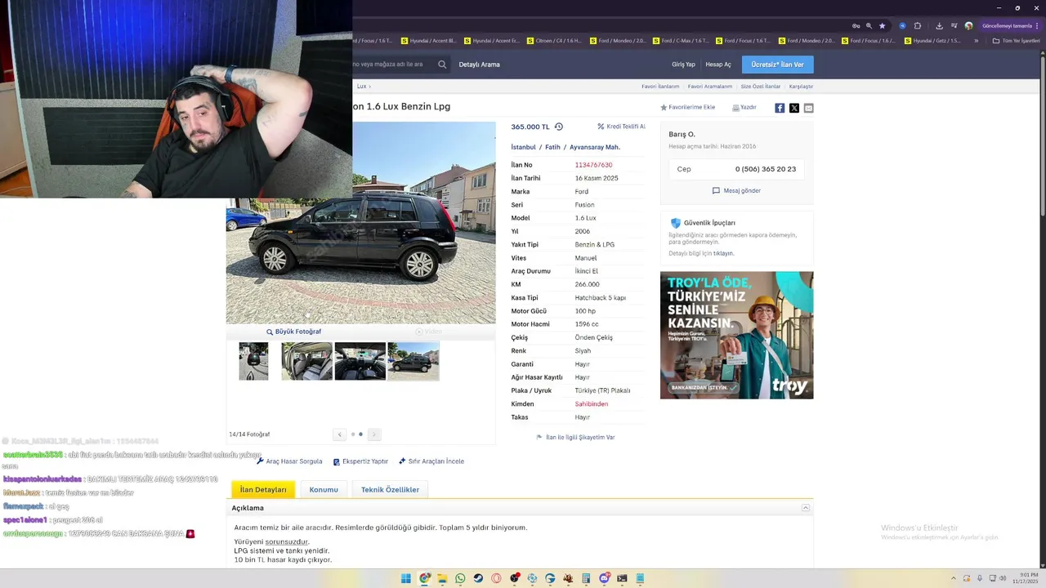This screenshot has width=1046, height=588.
Task: Add listing to favorites with Favorilerime Ekle
Action: pyautogui.click(x=687, y=107)
